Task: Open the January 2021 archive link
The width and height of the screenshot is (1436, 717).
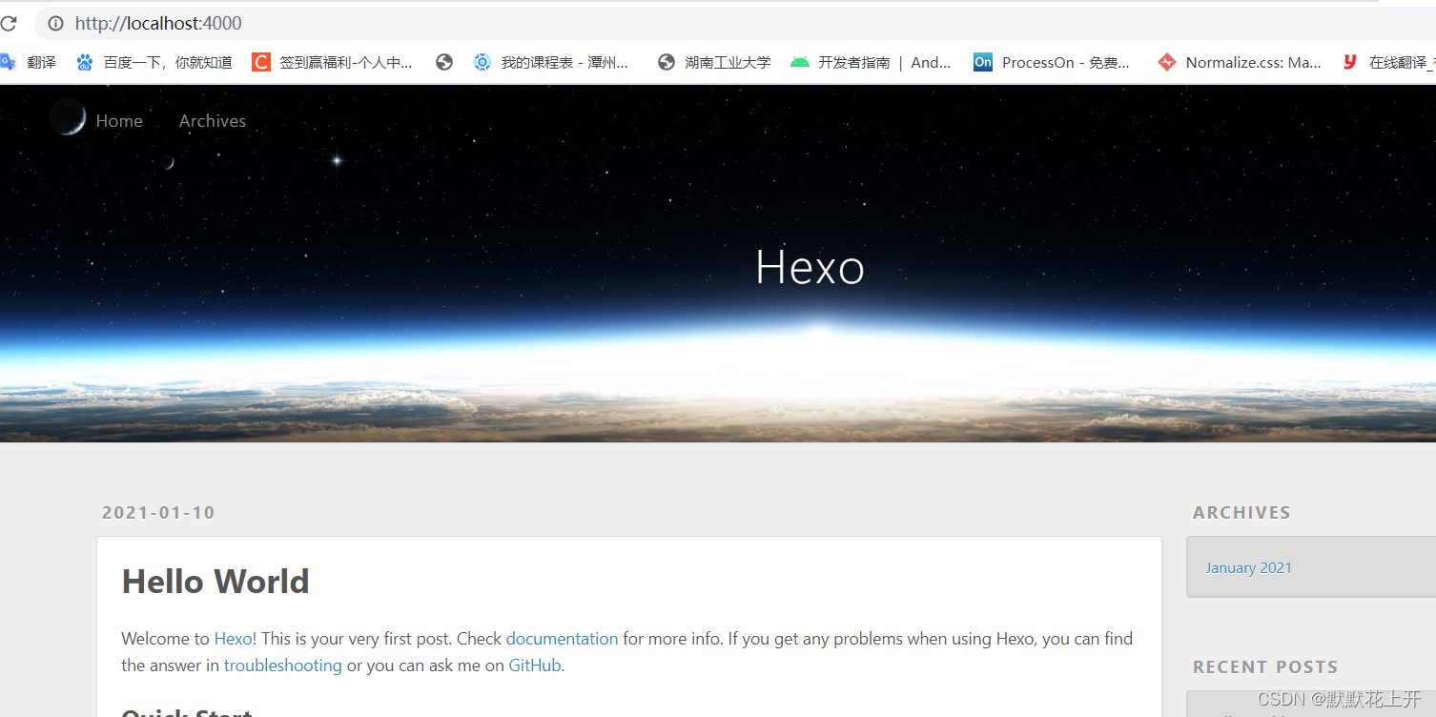Action: (1248, 567)
